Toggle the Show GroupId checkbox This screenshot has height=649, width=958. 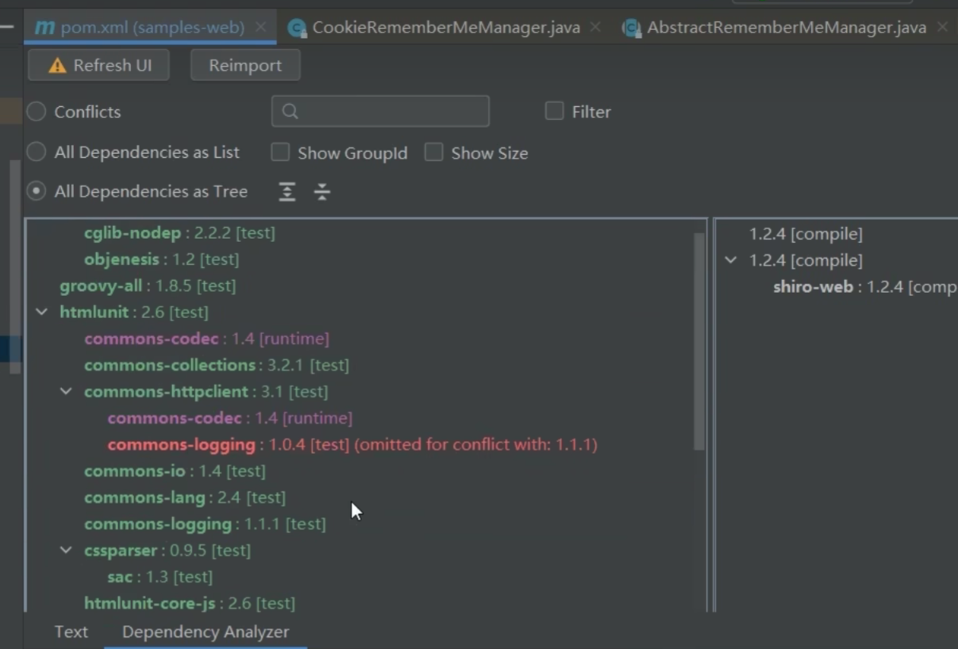280,152
